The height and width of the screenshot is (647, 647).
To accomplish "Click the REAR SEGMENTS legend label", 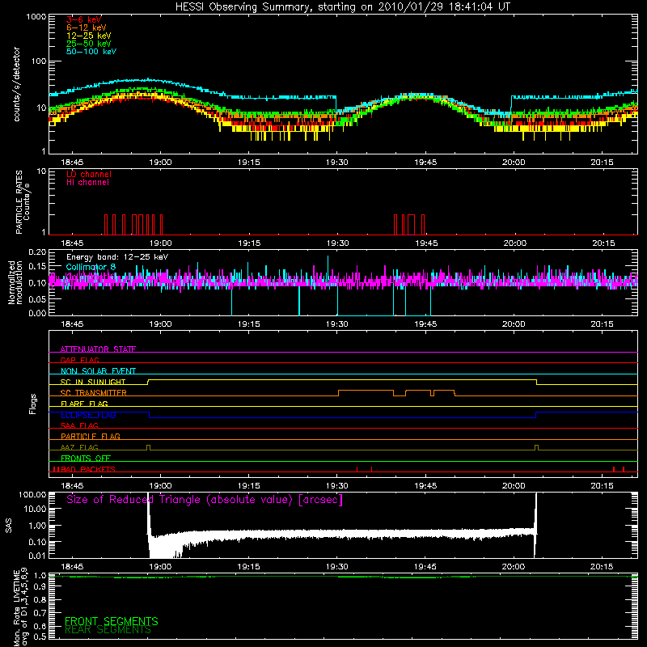I will [x=108, y=630].
